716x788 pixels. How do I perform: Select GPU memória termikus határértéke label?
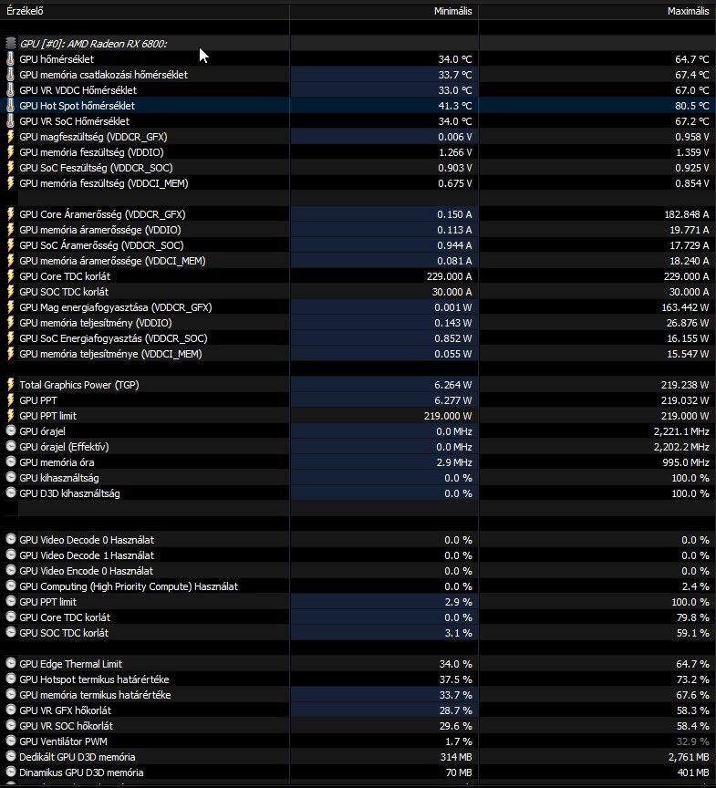click(95, 695)
